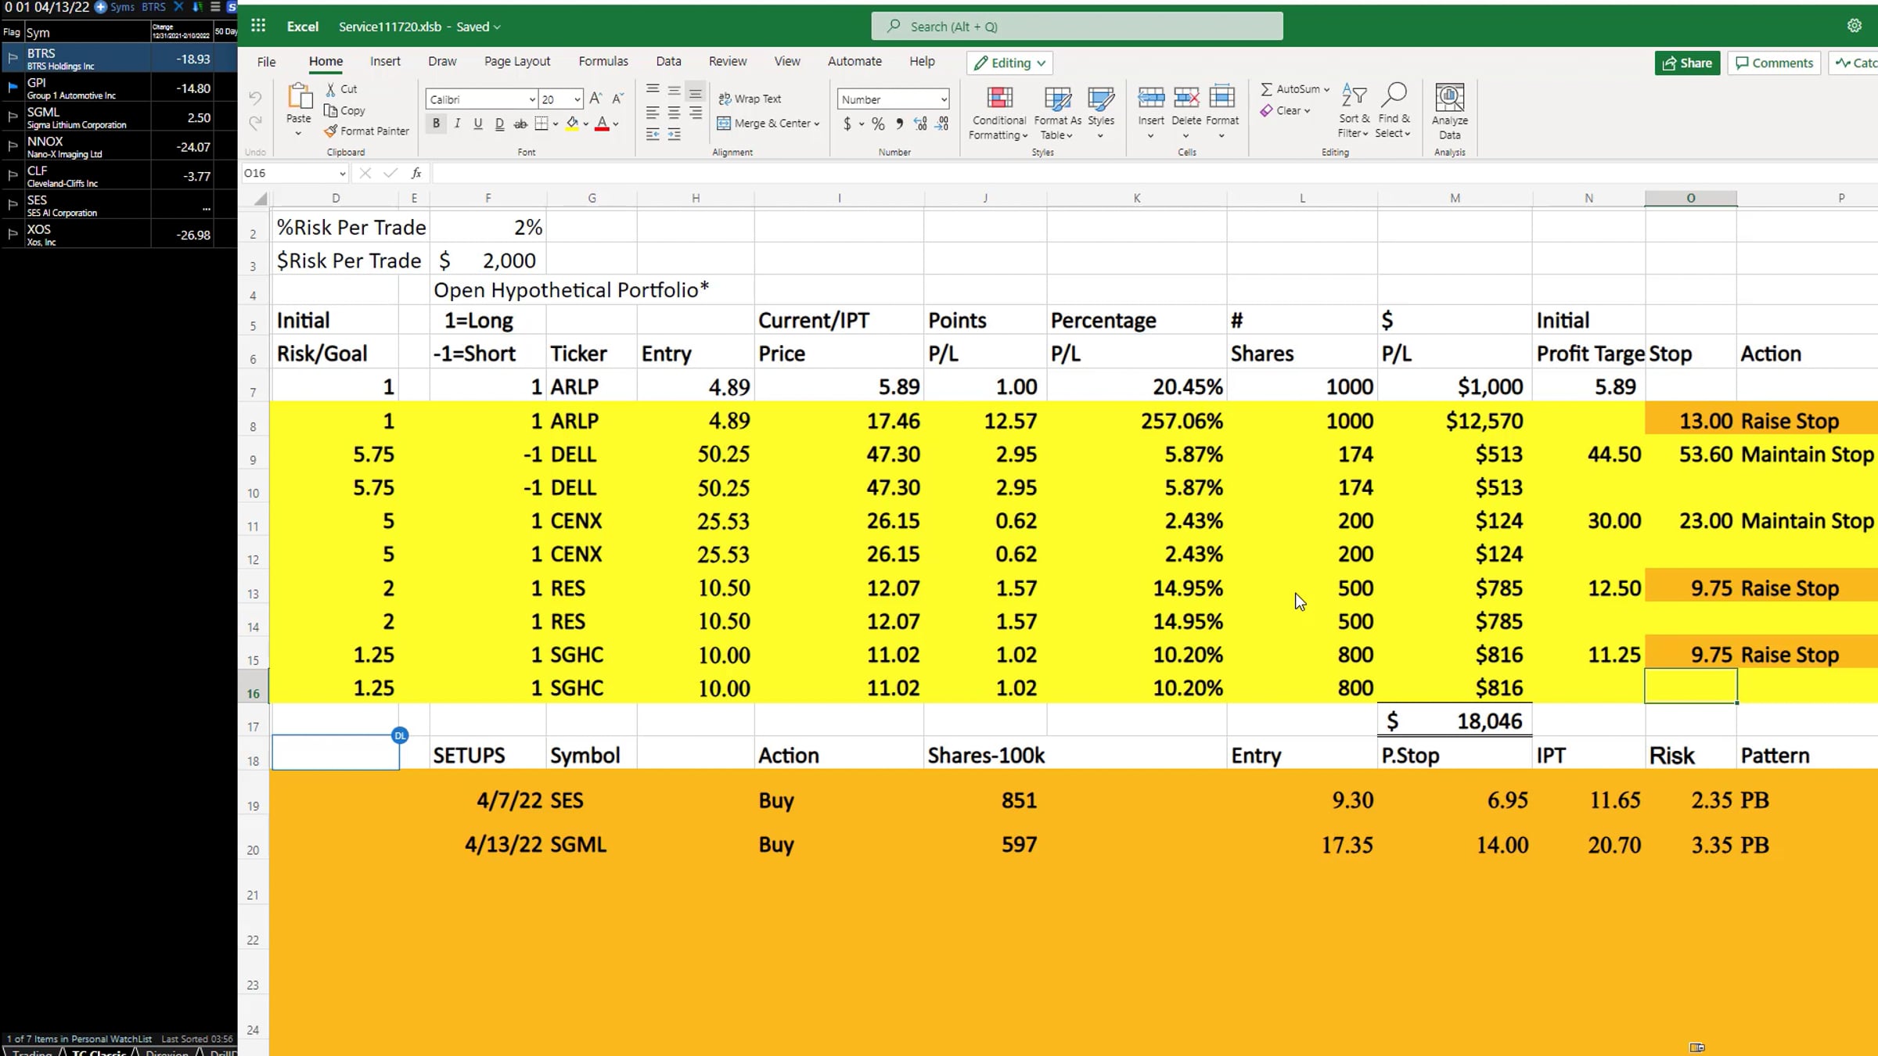Toggle Wrap Text
Viewport: 1878px width, 1056px height.
750,99
